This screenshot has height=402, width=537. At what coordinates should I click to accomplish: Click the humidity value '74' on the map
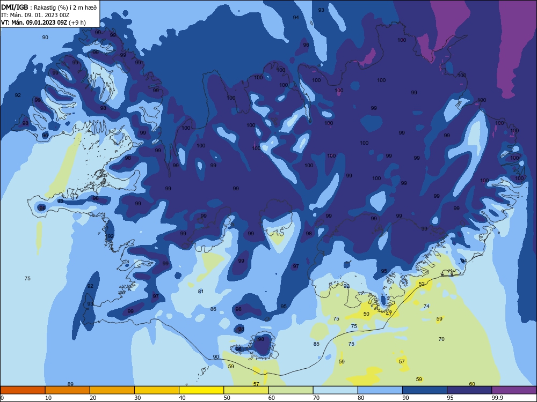pyautogui.click(x=426, y=306)
